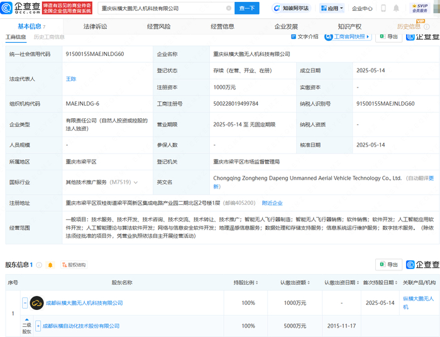Clear the search box text
The image size is (440, 337).
[x=227, y=9]
